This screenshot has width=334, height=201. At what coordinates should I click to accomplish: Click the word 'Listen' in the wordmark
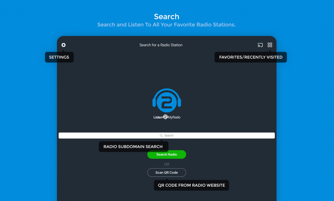click(158, 117)
